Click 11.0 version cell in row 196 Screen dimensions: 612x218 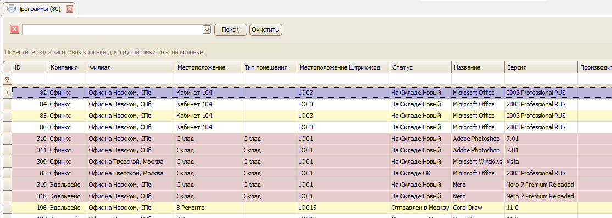541,208
